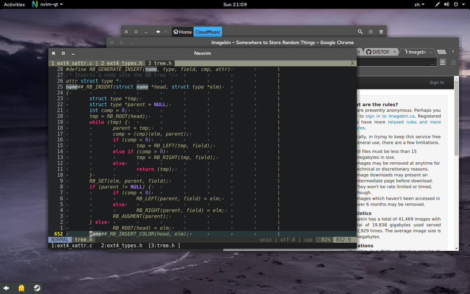
Task: Click the yellow ghost tray icon
Action: [x=22, y=288]
